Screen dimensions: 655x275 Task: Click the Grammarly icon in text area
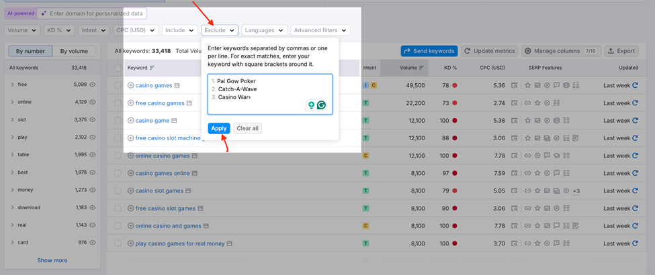click(x=321, y=105)
